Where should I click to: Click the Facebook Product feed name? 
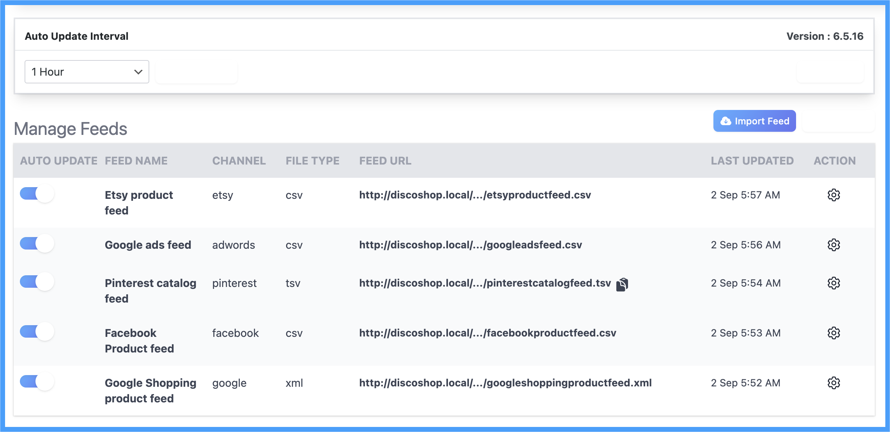(140, 341)
